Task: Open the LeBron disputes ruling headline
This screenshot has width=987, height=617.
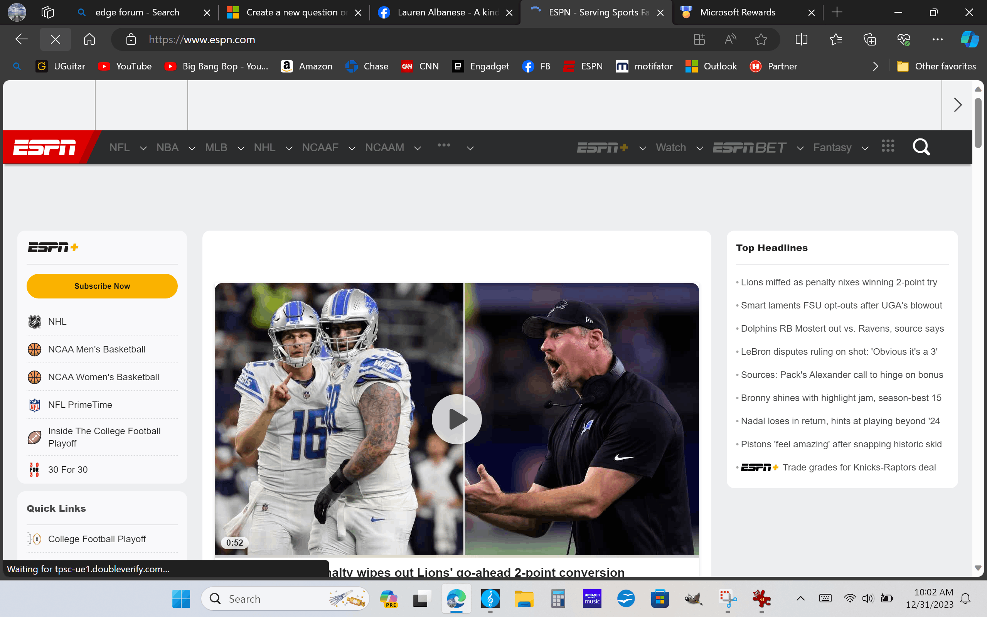Action: [839, 351]
